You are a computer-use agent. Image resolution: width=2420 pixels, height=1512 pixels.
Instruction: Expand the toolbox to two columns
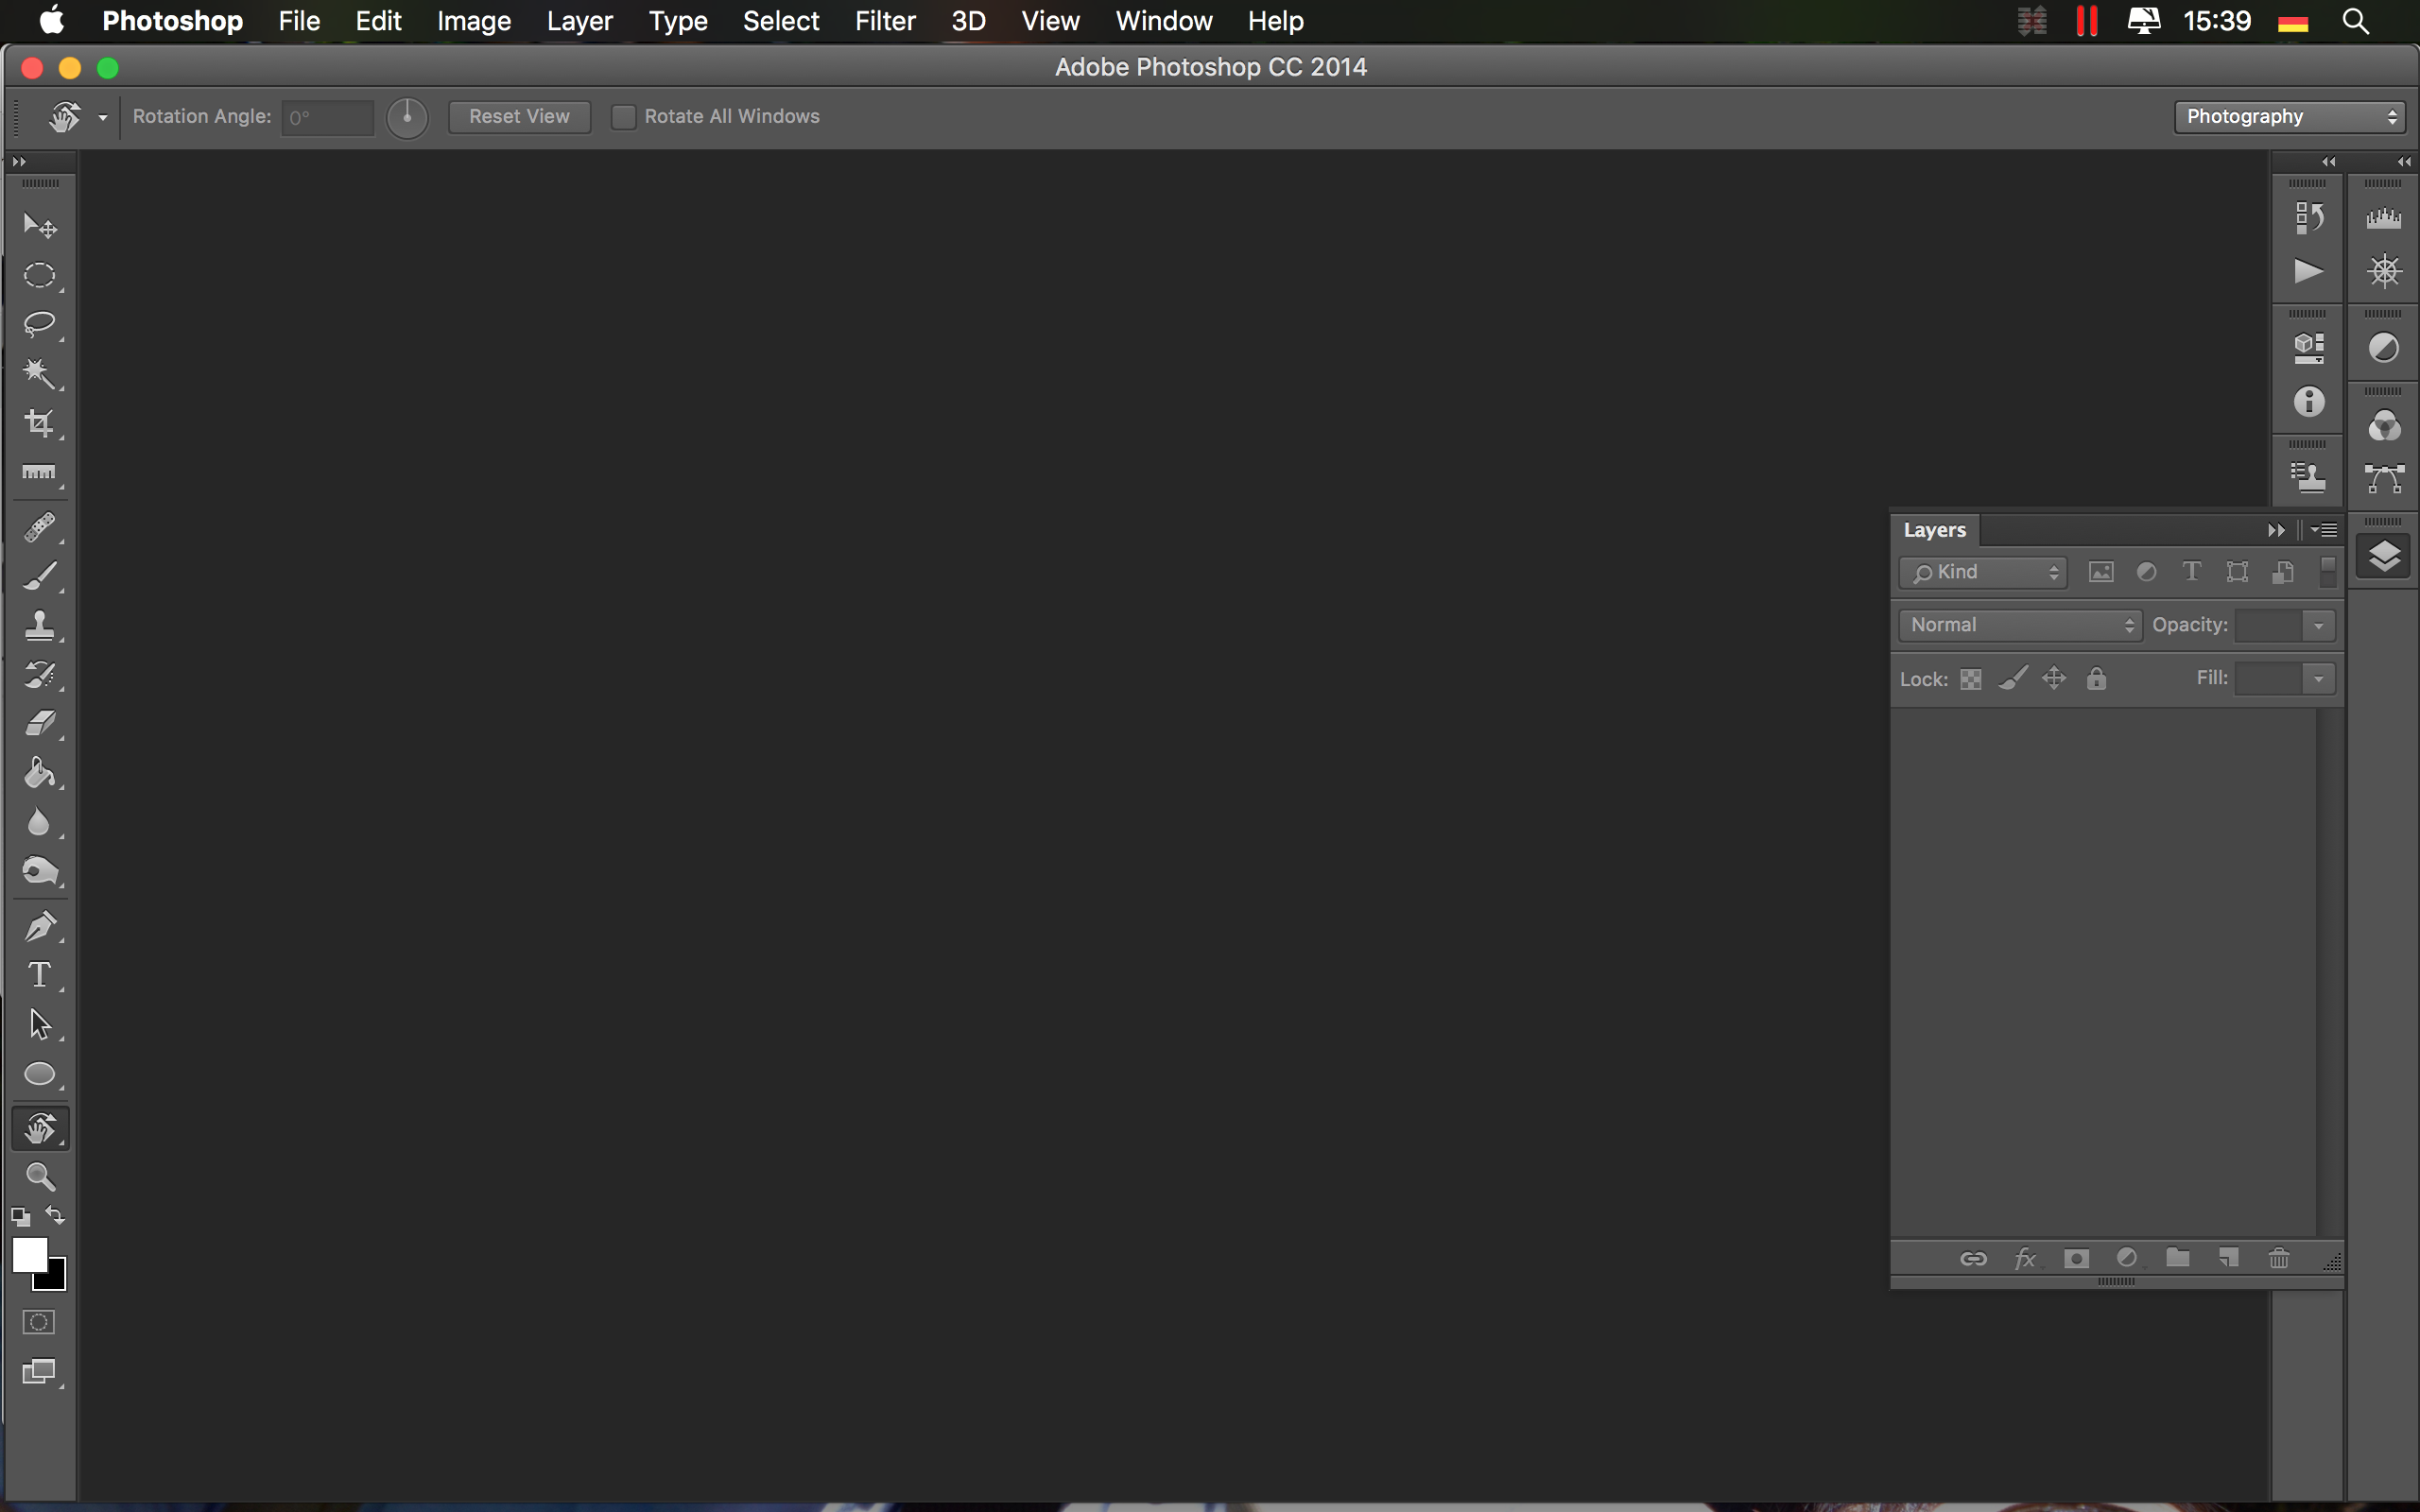[x=18, y=162]
